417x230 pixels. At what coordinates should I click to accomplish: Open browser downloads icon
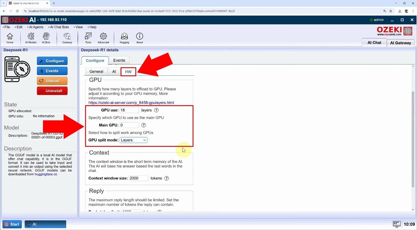click(400, 11)
